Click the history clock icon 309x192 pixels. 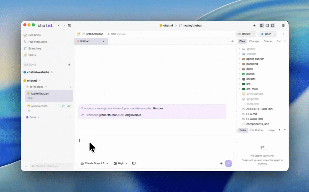click(70, 26)
